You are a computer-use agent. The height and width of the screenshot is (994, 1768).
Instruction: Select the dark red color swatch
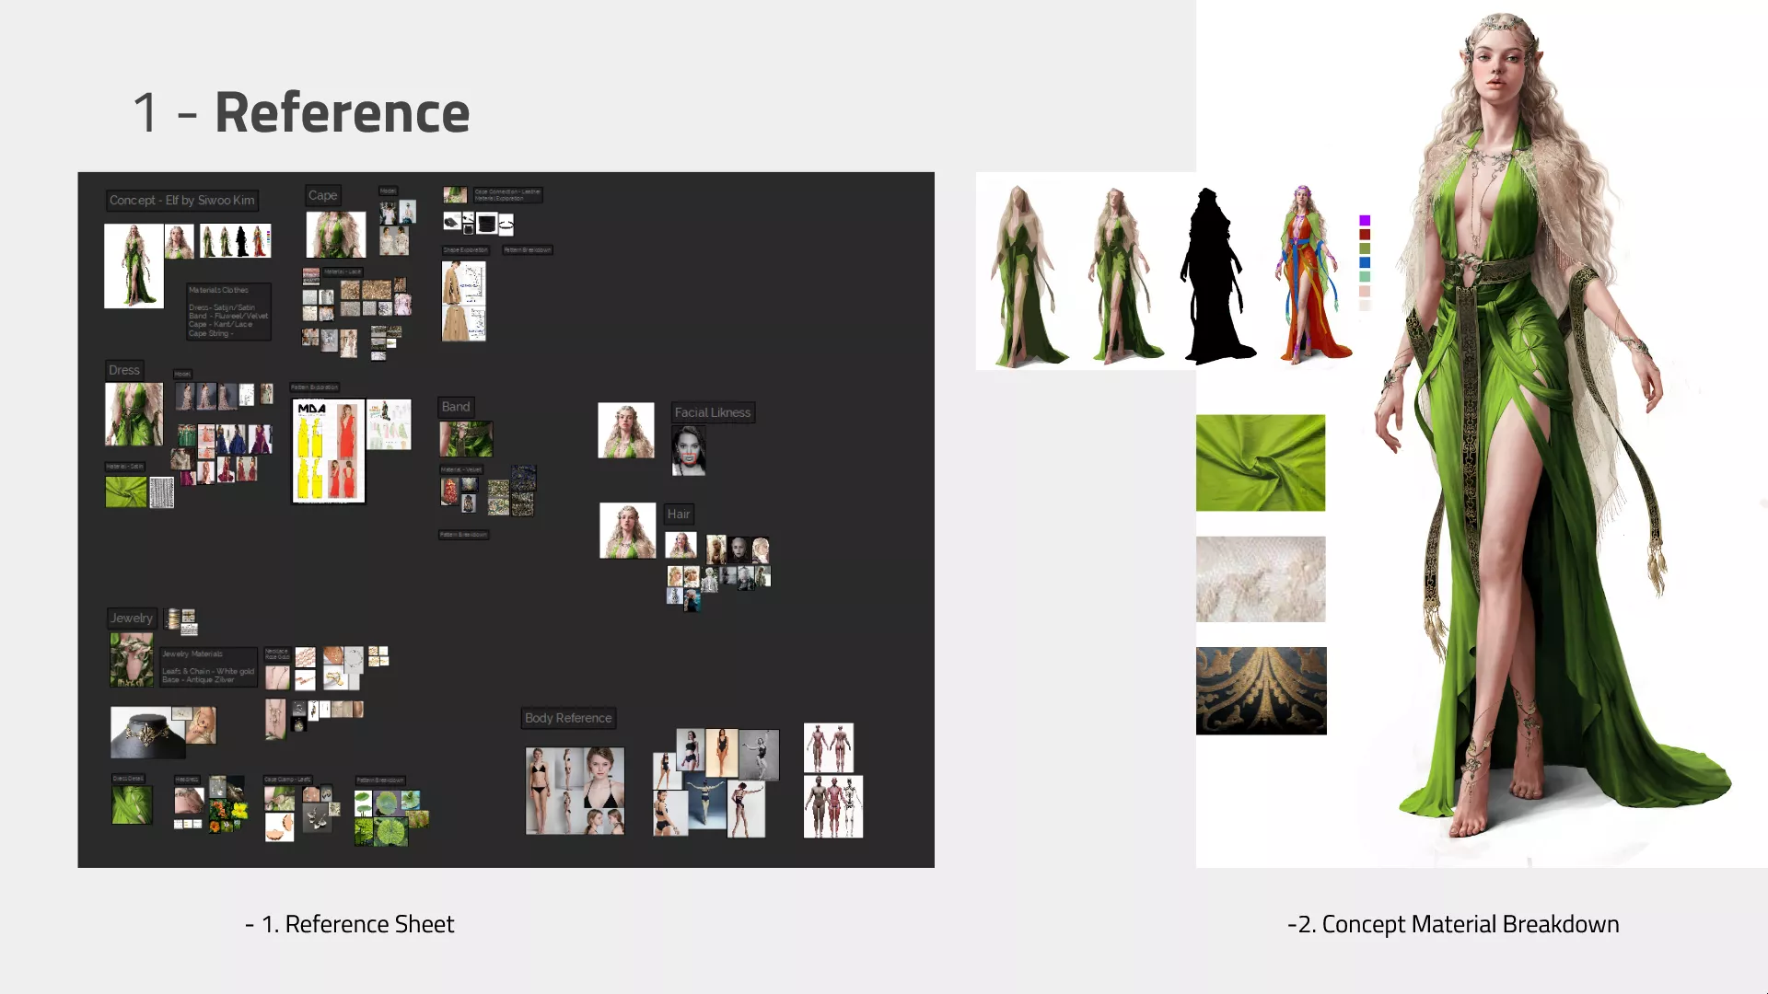[1365, 235]
